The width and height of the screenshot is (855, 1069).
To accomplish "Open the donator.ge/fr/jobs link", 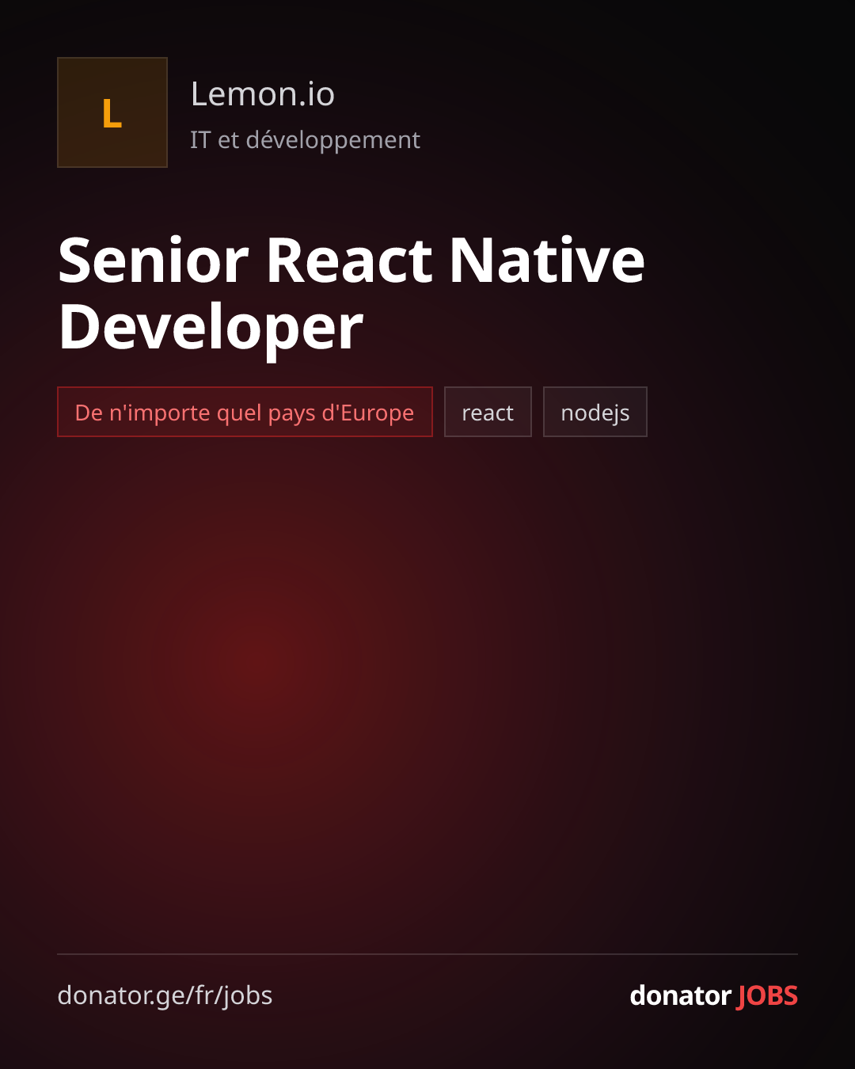I will click(165, 995).
